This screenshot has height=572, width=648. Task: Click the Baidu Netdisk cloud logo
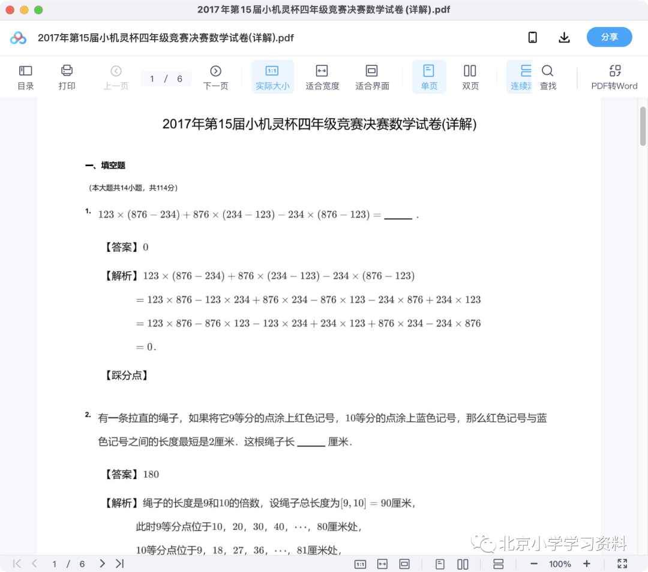point(18,38)
